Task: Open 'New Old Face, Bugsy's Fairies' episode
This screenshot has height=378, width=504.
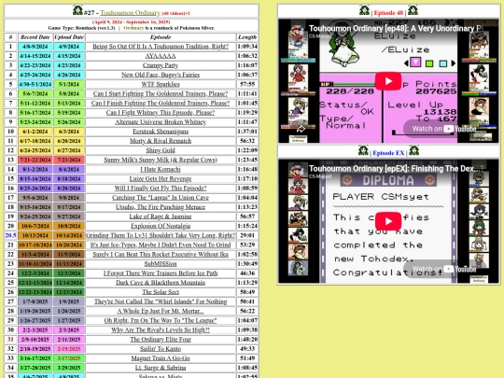Action: (161, 75)
